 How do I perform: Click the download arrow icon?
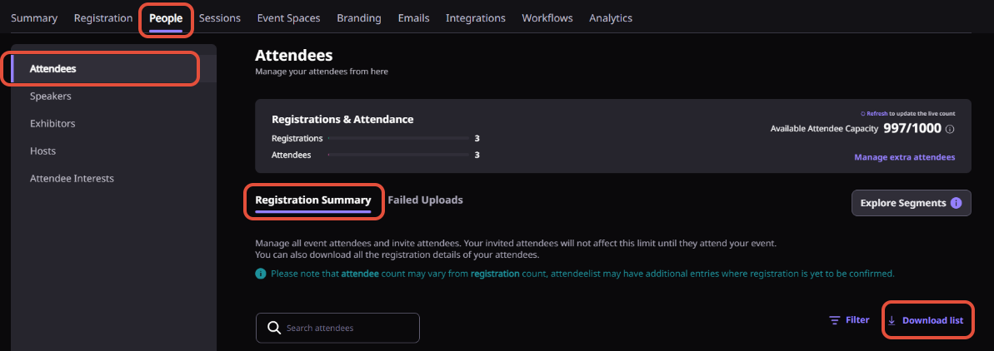point(892,321)
